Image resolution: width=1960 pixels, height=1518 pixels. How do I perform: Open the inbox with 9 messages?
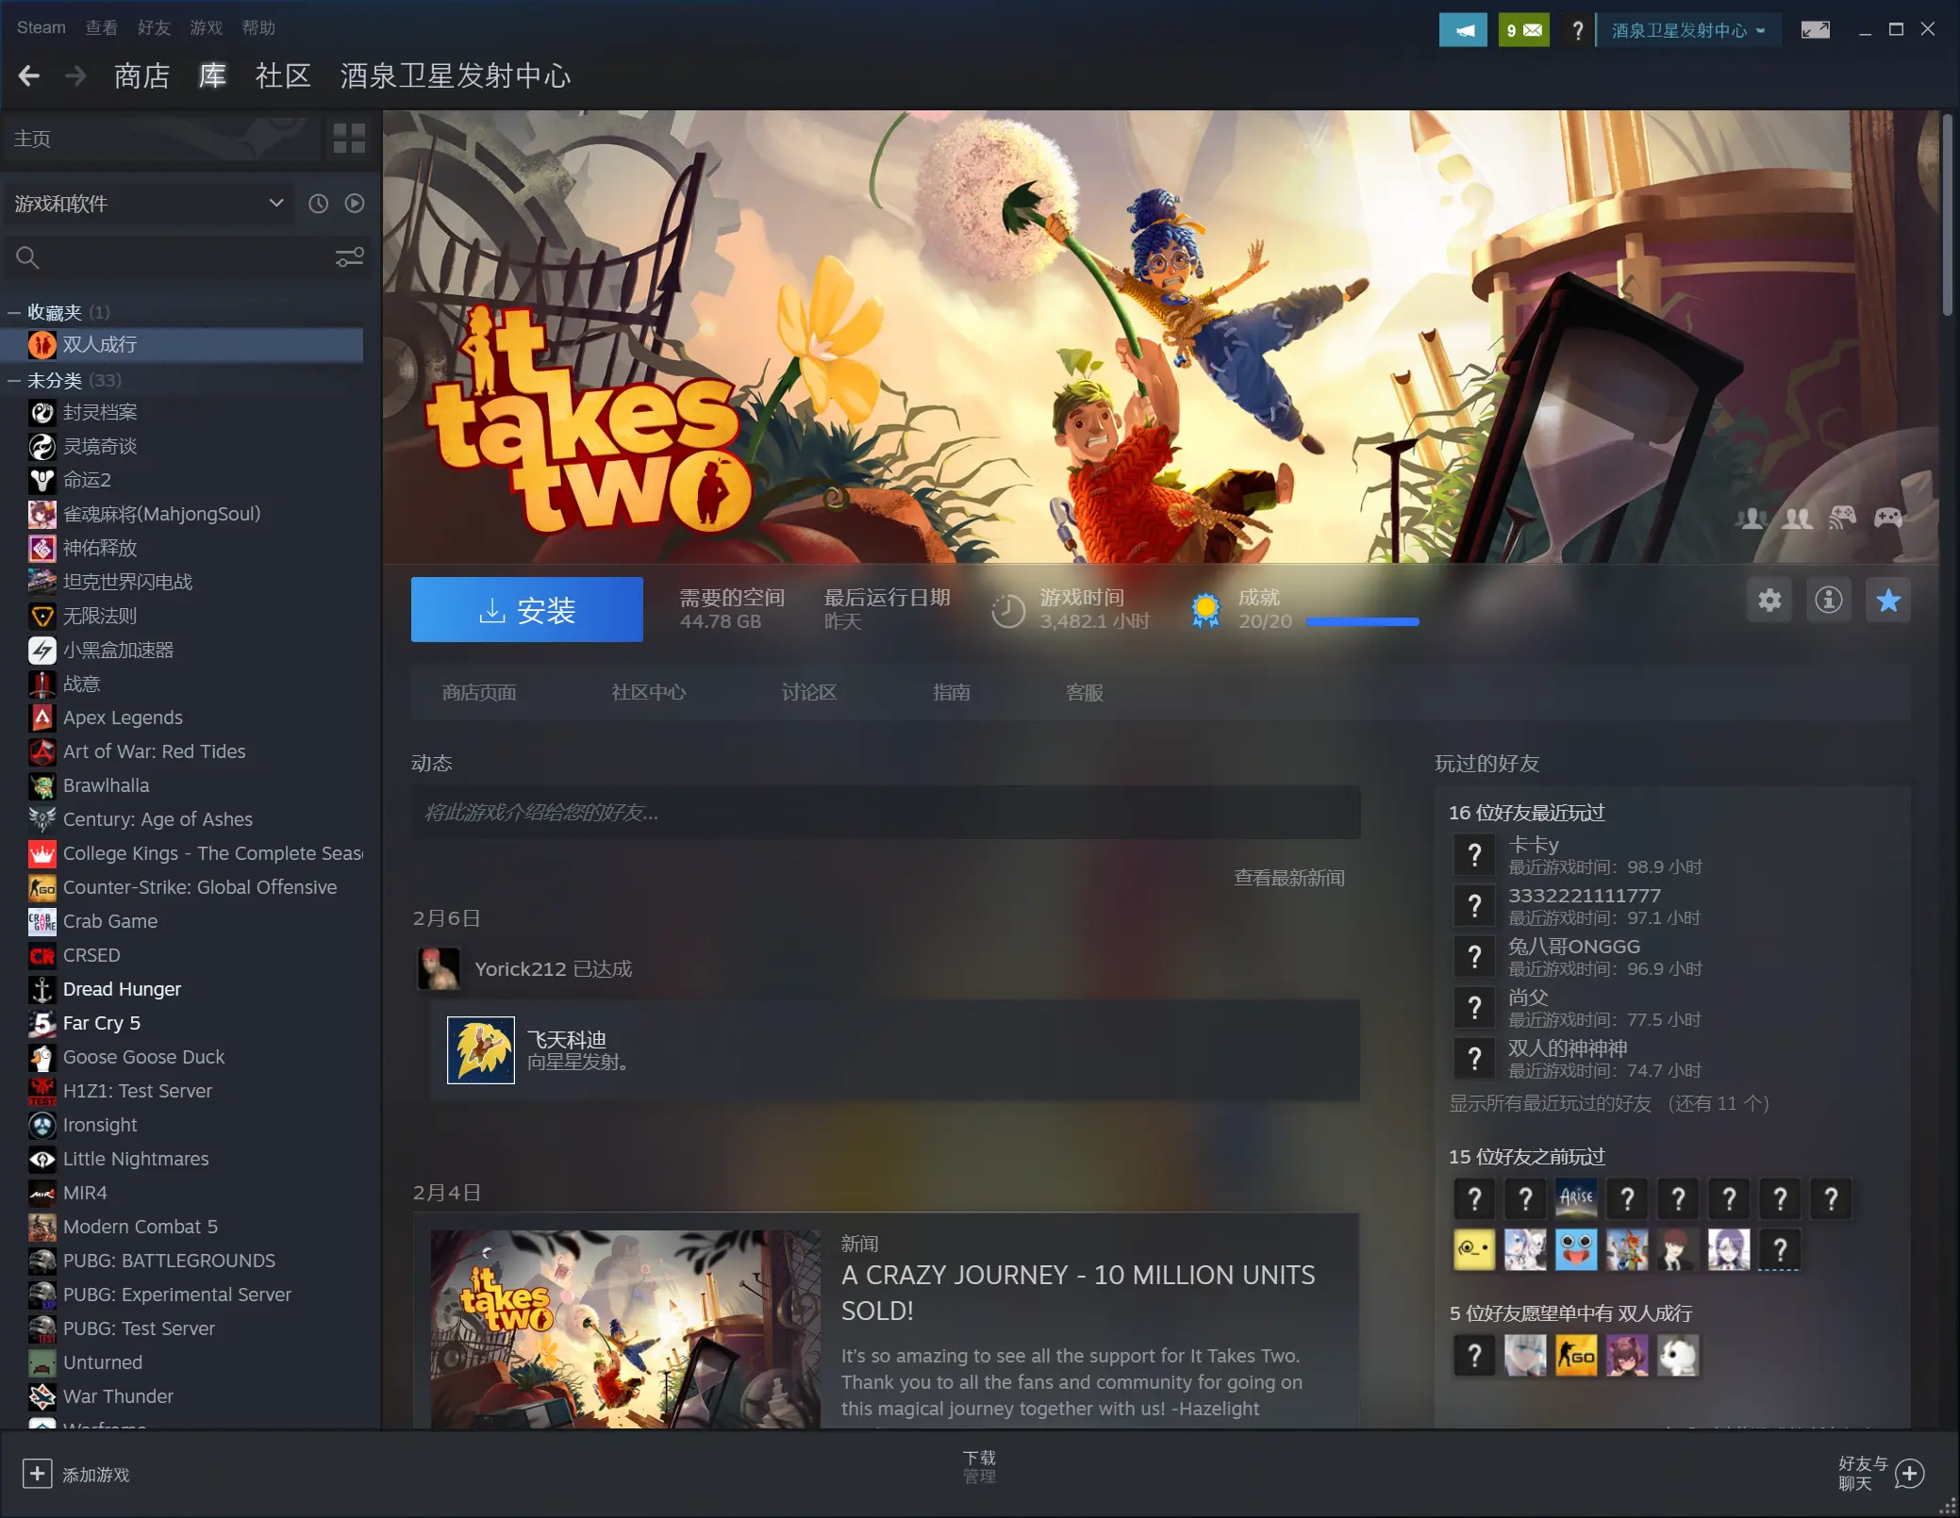click(x=1523, y=30)
